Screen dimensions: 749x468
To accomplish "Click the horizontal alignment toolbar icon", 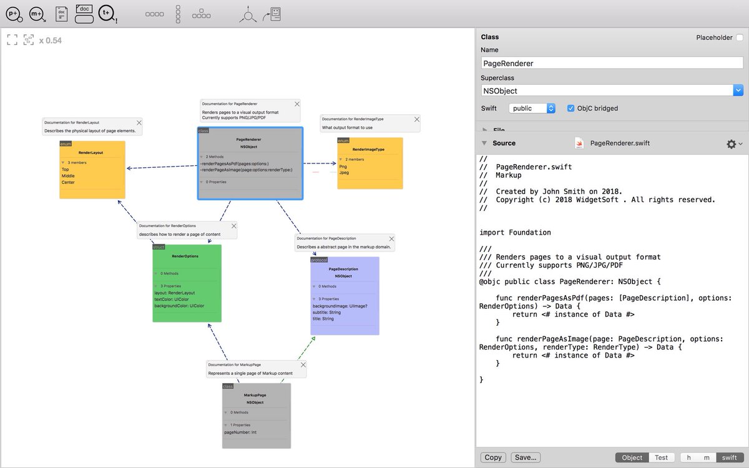I will click(x=154, y=14).
